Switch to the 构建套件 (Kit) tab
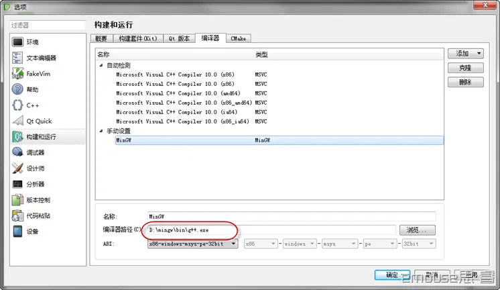Screen dimensions: 500x290 click(x=138, y=39)
